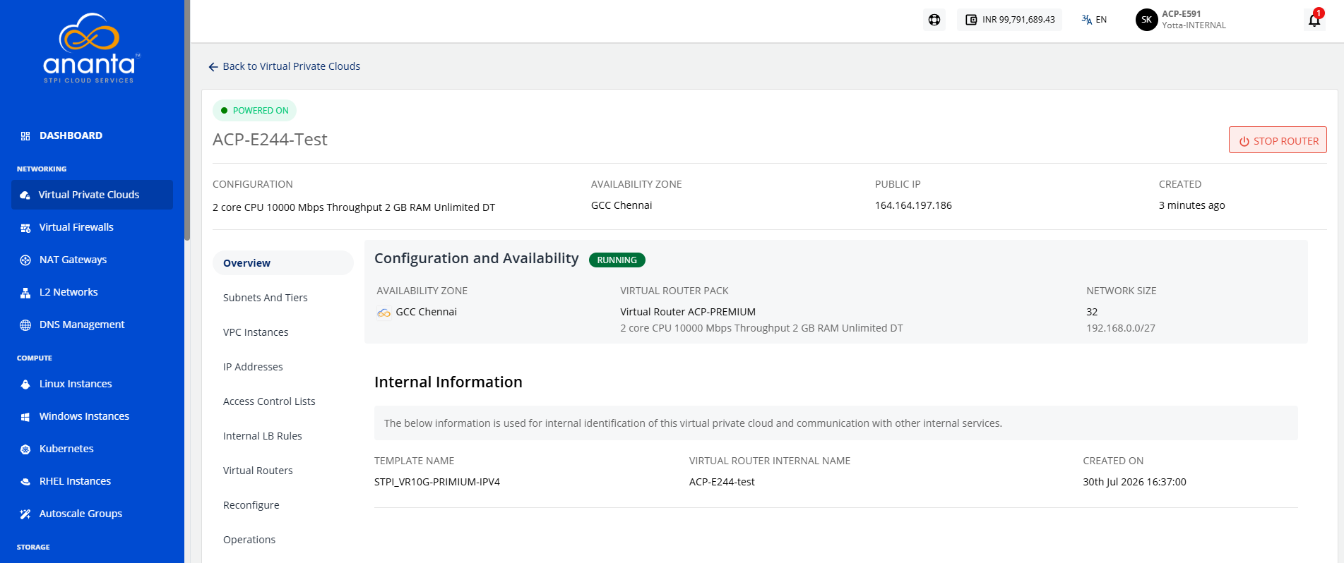Click the Ananta cloud logo
Image resolution: width=1344 pixels, height=563 pixels.
pos(92,48)
